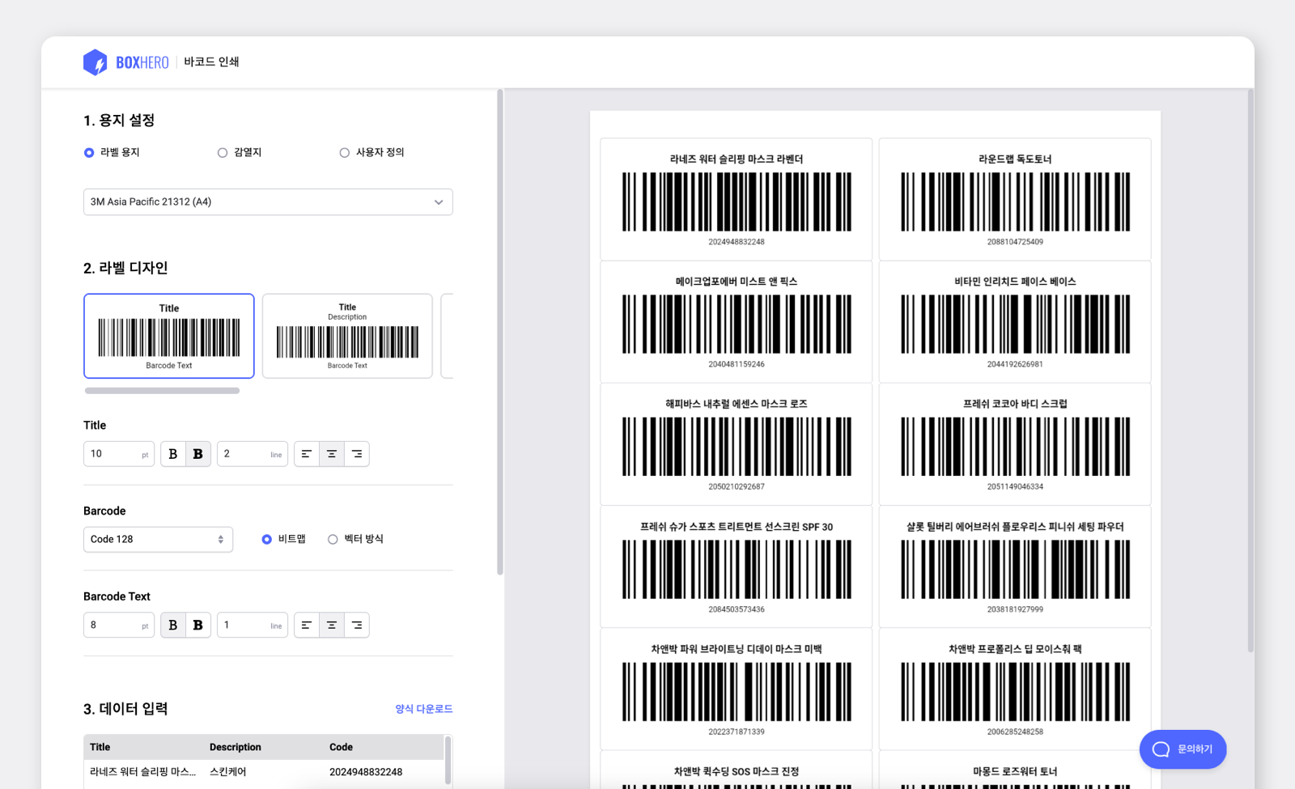The height and width of the screenshot is (789, 1295).
Task: Set Barcode Text to heavy bold B
Action: tap(198, 625)
